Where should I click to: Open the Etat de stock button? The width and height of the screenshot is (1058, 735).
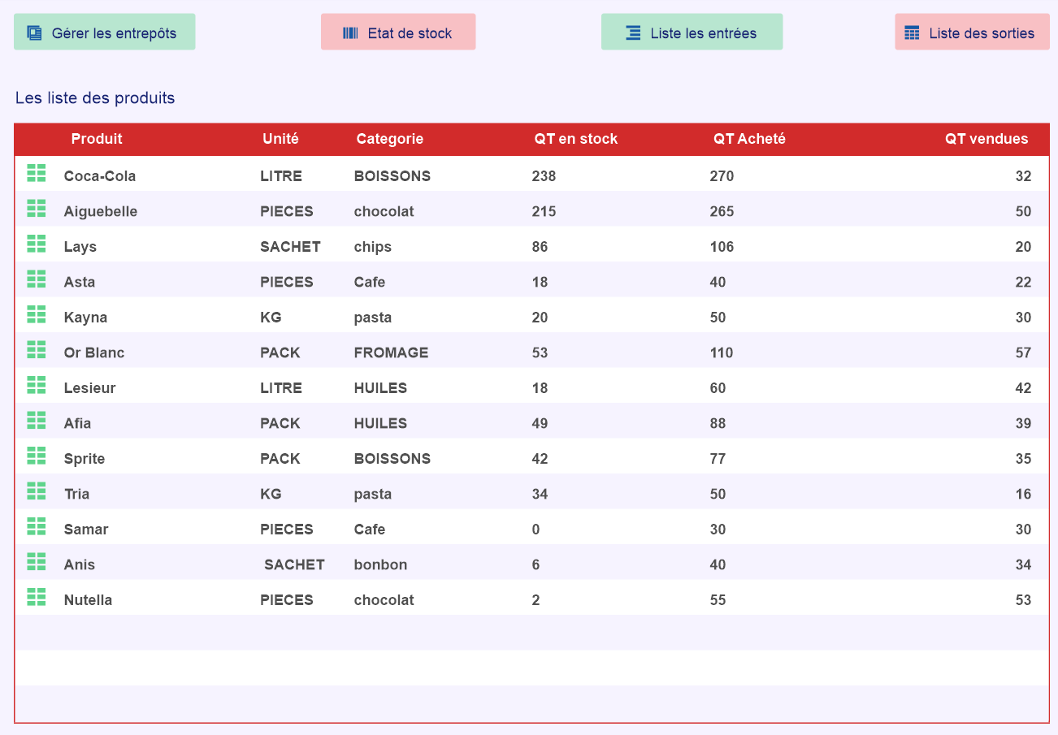398,32
